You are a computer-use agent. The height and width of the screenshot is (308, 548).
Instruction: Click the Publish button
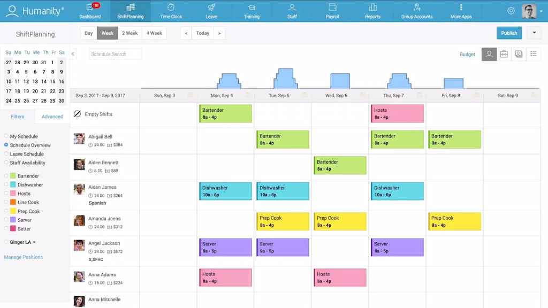point(509,33)
